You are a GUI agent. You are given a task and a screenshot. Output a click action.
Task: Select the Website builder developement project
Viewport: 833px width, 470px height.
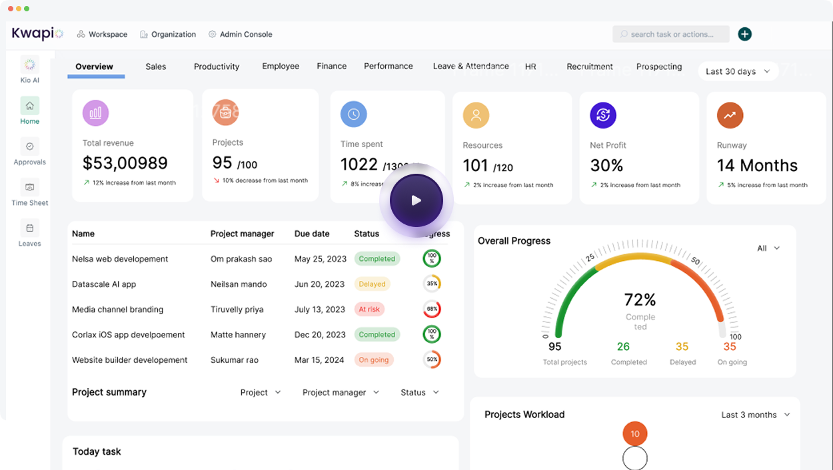(x=130, y=360)
